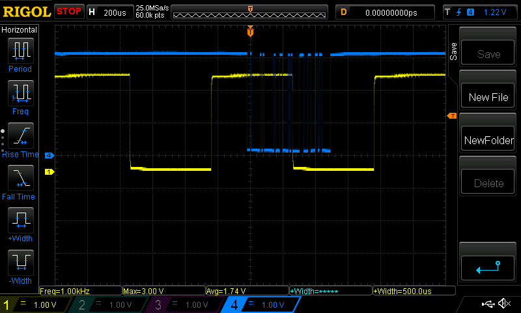Viewport: 521px width, 313px height.
Task: Click the Delete button
Action: point(487,183)
